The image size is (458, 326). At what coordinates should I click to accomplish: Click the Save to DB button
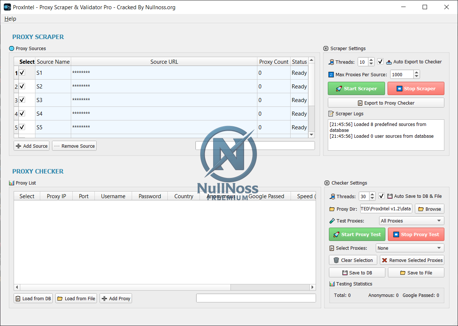357,273
